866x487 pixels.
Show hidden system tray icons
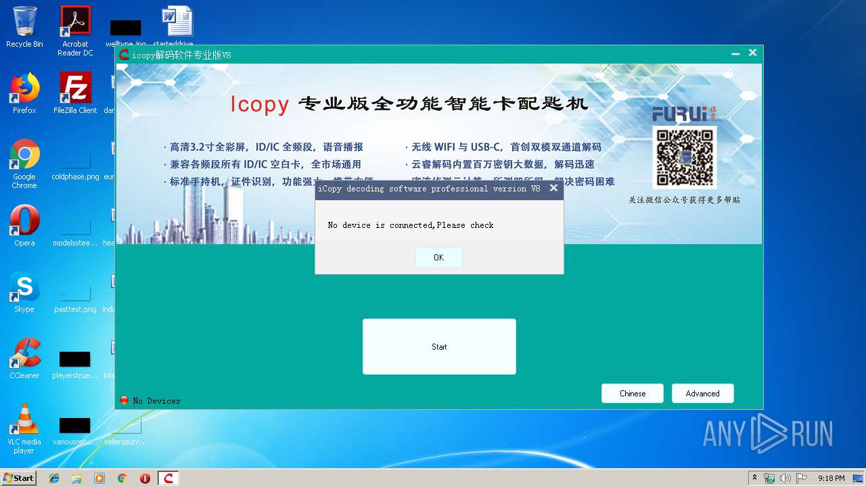[x=754, y=478]
